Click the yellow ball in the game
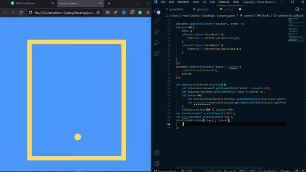 (77, 137)
